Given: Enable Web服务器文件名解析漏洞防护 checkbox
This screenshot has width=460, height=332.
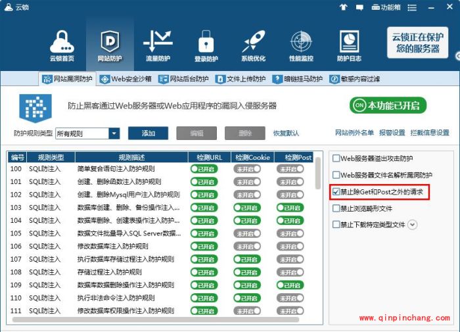Looking at the screenshot, I should pos(336,176).
